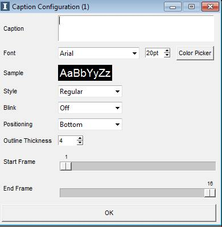Viewport: 222px width, 227px height.
Task: Click the End Frame slider handle
Action: 210,193
